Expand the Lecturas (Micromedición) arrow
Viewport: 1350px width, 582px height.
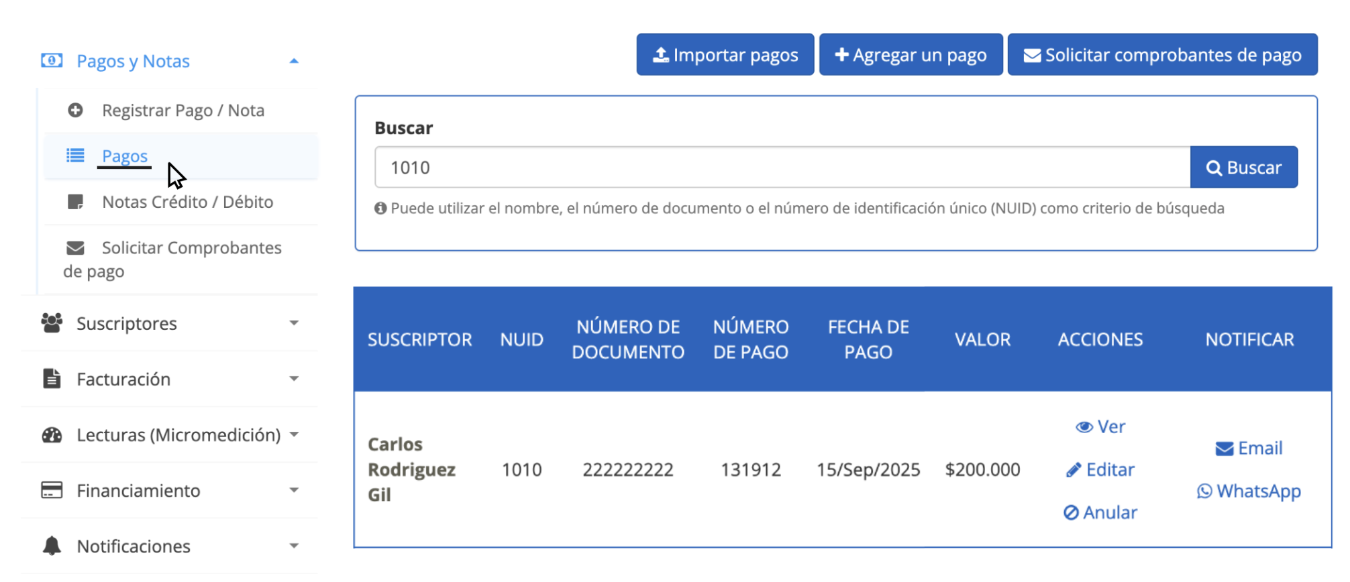(x=294, y=434)
